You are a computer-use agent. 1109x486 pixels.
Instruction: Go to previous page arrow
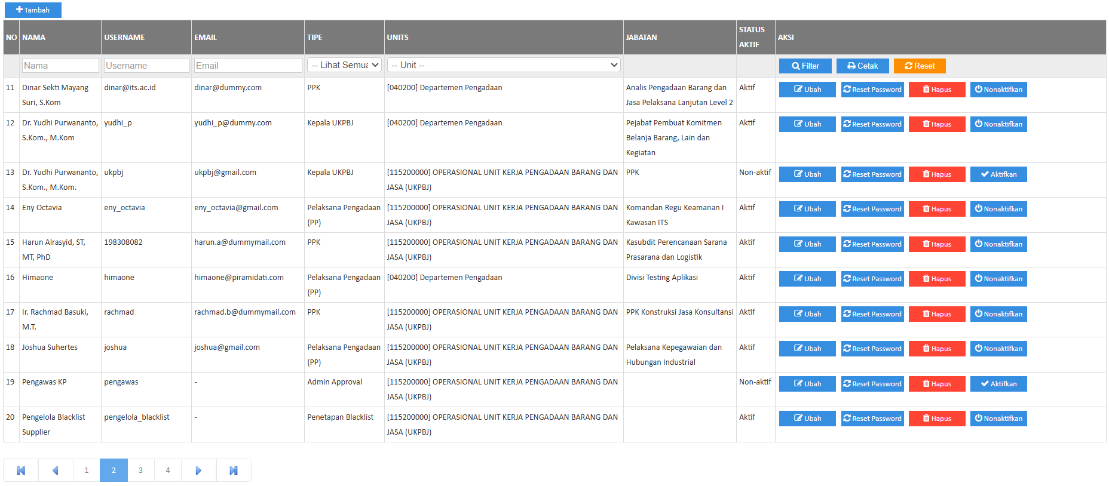[56, 470]
